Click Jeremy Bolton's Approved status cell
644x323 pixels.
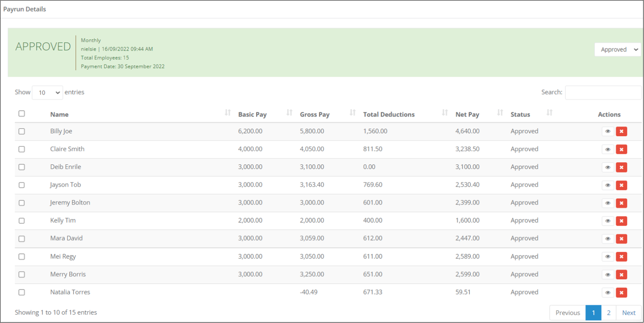(x=524, y=203)
